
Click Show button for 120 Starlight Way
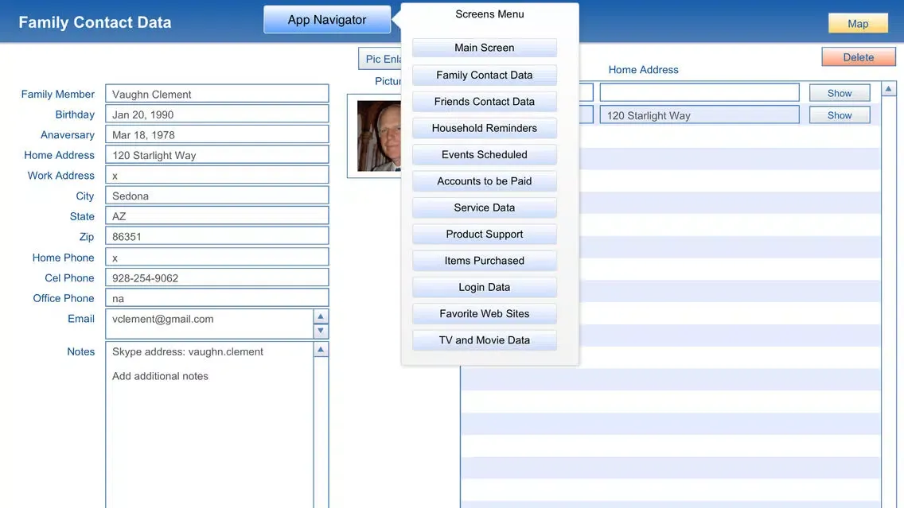tap(839, 115)
